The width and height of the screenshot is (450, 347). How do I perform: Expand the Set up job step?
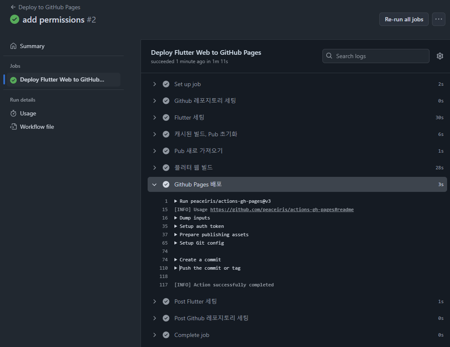click(x=154, y=84)
